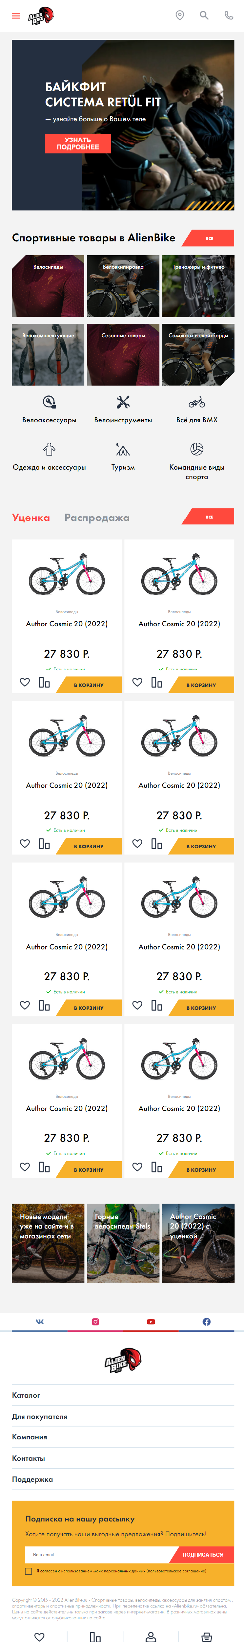Click the ПОДПИСАТЬСЯ subscribe button
This screenshot has width=244, height=1642.
point(202,1554)
